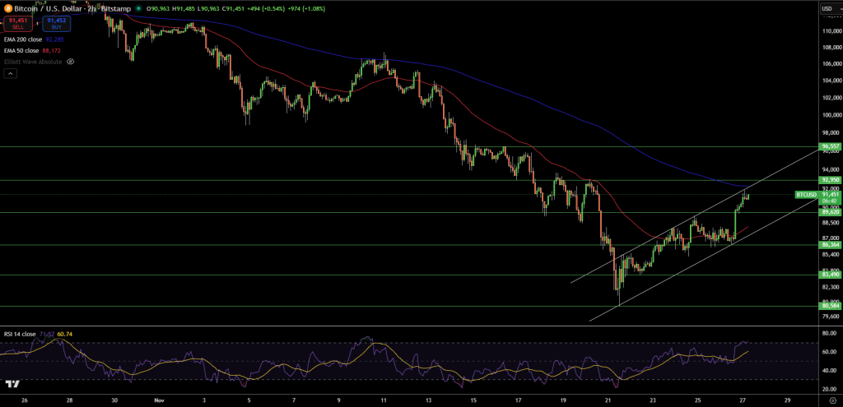Screen dimensions: 843x407
Task: Click the 20.00 RSI scale label
Action: click(830, 389)
